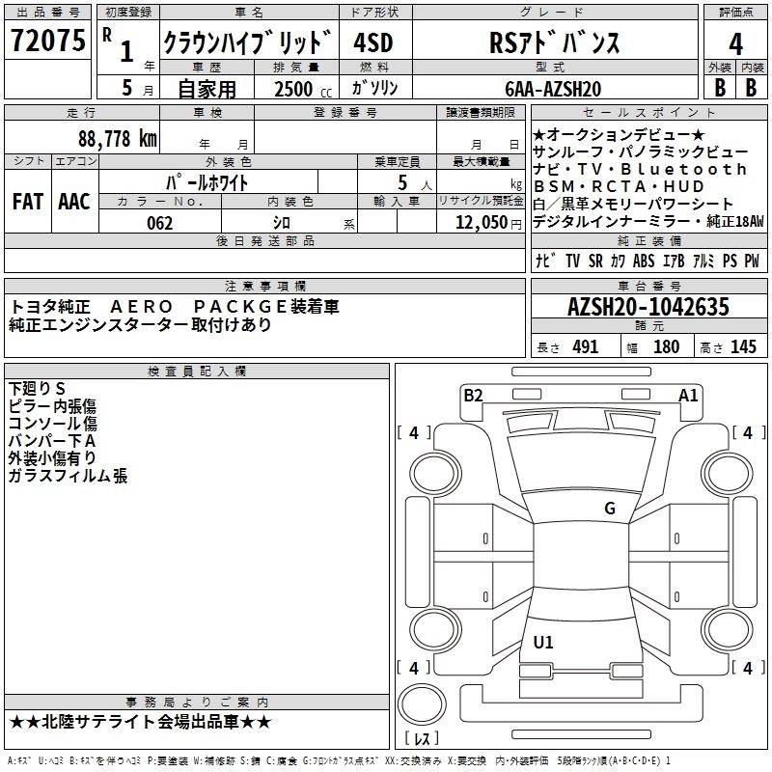772x772 pixels.
Task: Click the SR sunroof equipment label
Action: click(x=595, y=261)
